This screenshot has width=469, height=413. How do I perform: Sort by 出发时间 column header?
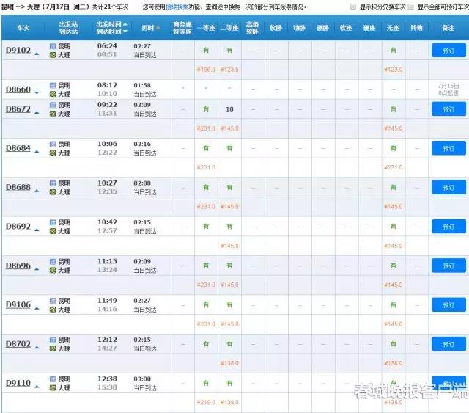pyautogui.click(x=111, y=24)
